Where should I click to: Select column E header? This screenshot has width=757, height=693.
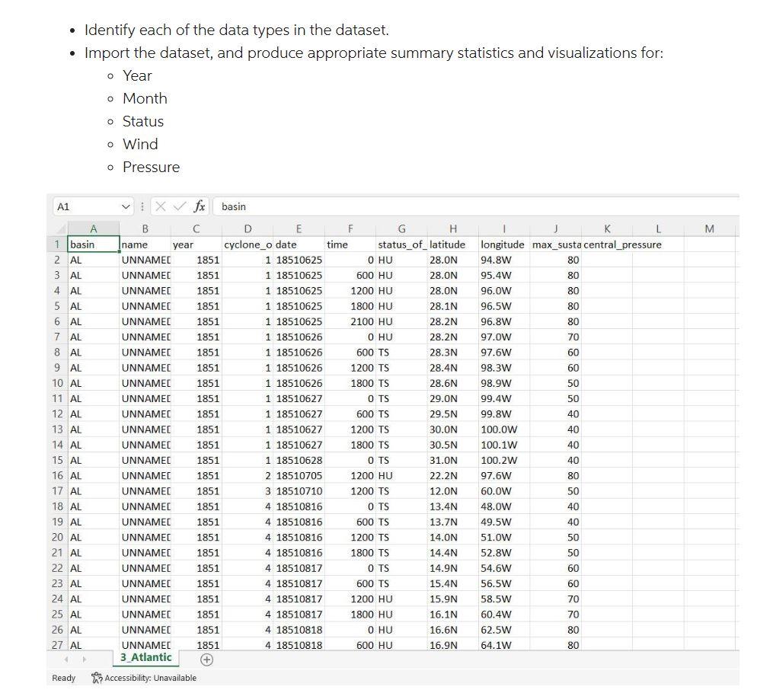point(299,229)
